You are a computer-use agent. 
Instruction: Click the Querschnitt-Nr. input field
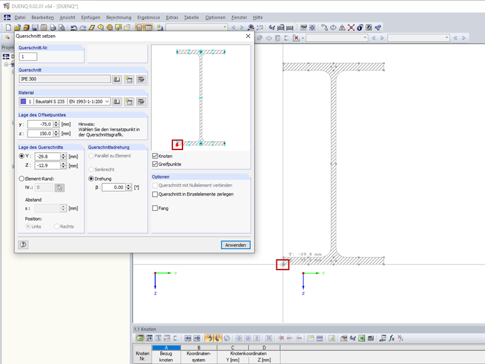28,57
